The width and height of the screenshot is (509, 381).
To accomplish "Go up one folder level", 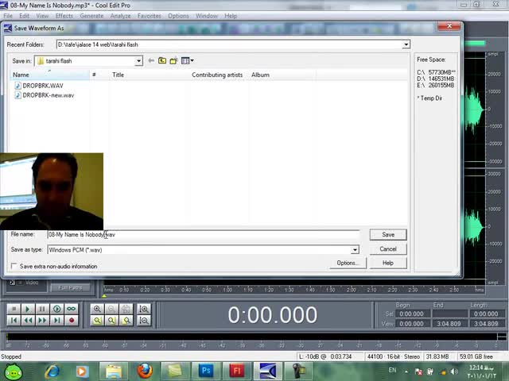I will pos(162,60).
